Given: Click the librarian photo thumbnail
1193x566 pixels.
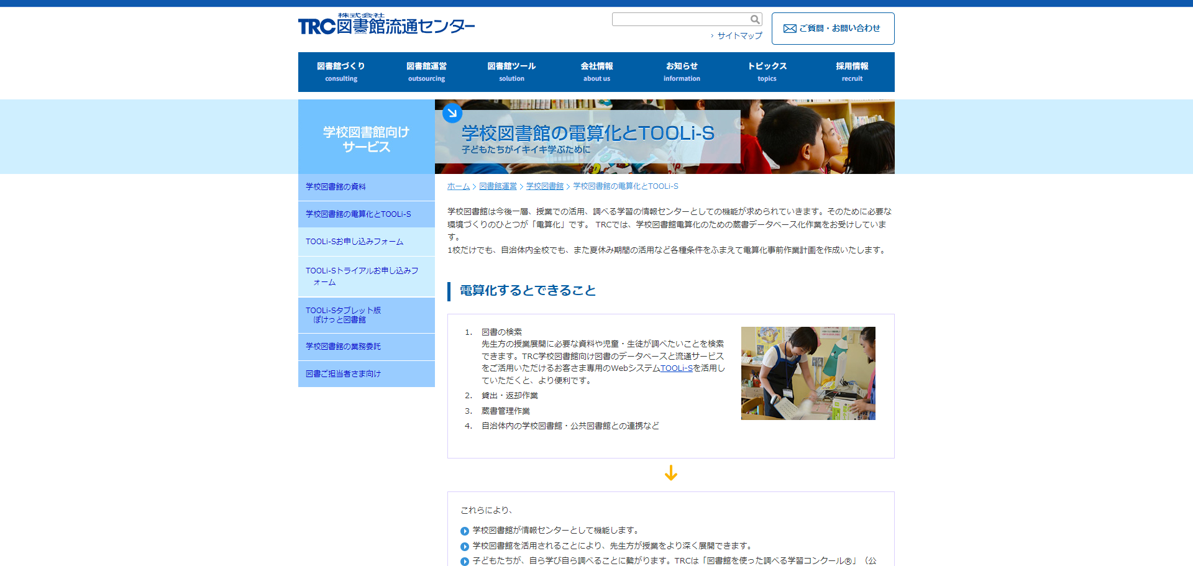Looking at the screenshot, I should point(808,373).
